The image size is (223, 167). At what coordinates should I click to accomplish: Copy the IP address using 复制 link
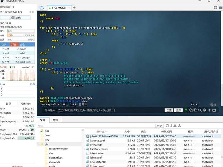31,12
